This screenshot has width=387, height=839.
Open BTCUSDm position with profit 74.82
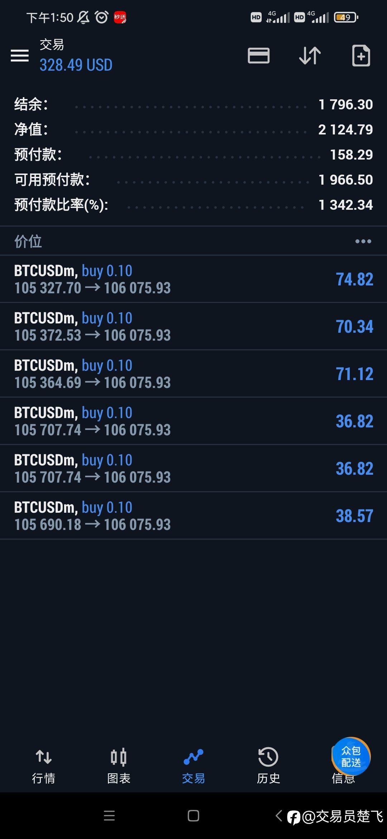193,279
